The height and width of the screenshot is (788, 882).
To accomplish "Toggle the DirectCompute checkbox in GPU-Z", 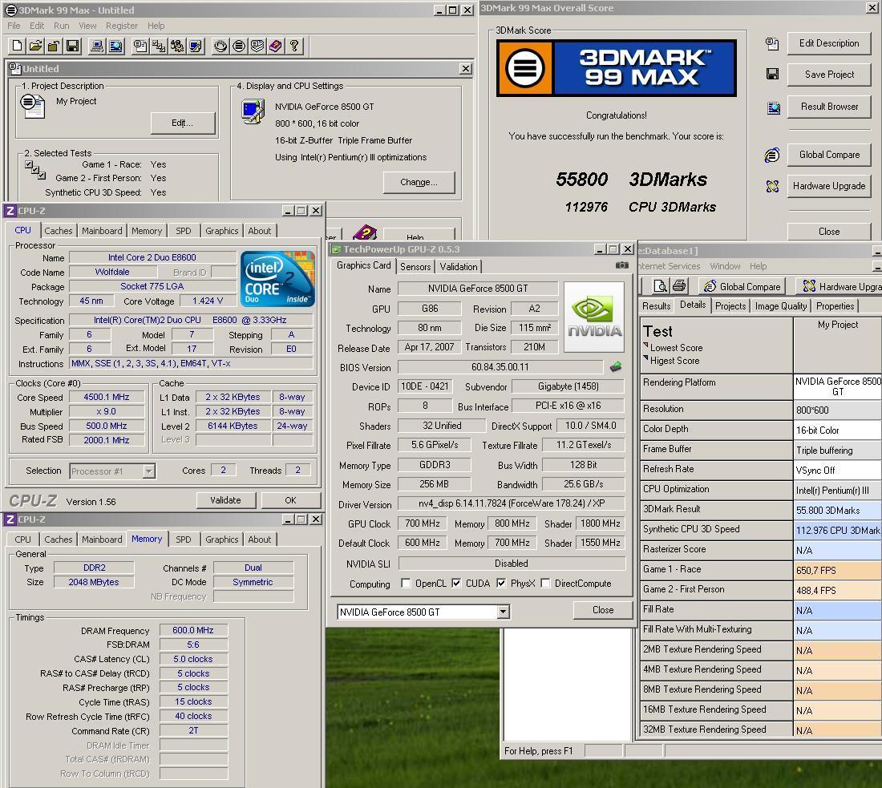I will [545, 584].
